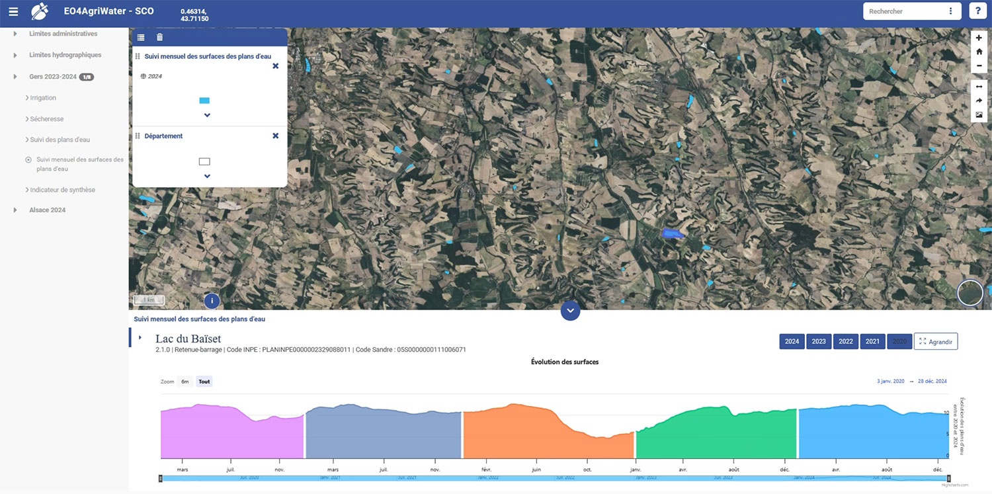Screen dimensions: 992x494
Task: Set chart zoom to 6m
Action: pos(185,382)
